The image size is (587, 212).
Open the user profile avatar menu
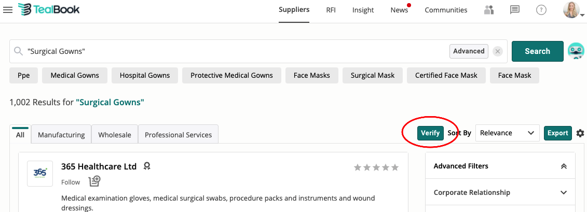coord(571,10)
